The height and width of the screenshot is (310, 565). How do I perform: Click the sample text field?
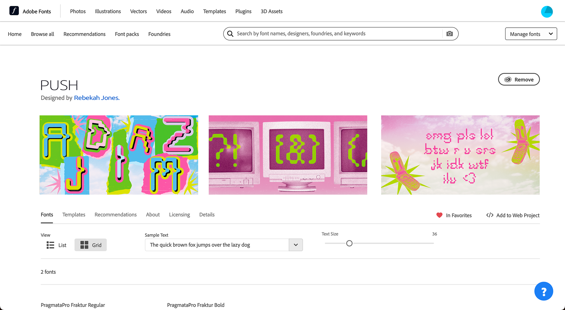coord(217,245)
